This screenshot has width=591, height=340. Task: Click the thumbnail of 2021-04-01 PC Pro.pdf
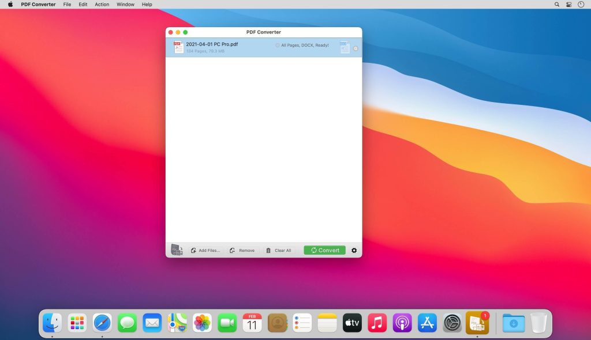coord(178,47)
